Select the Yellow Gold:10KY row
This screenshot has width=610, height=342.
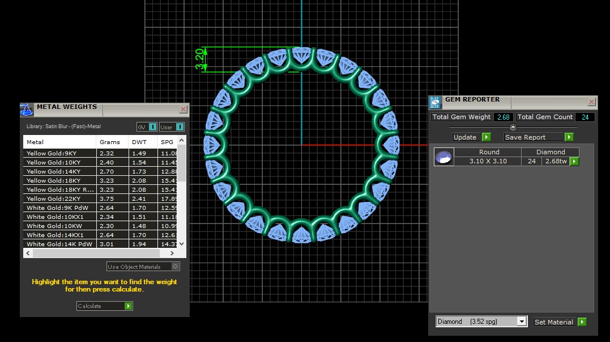(x=100, y=162)
